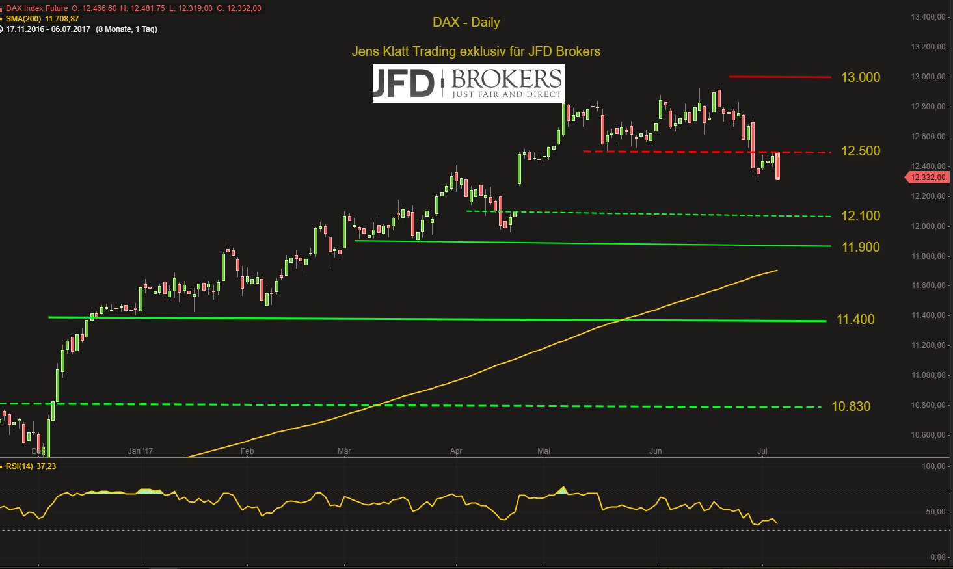Click the 10.600,00 price axis label

point(928,435)
